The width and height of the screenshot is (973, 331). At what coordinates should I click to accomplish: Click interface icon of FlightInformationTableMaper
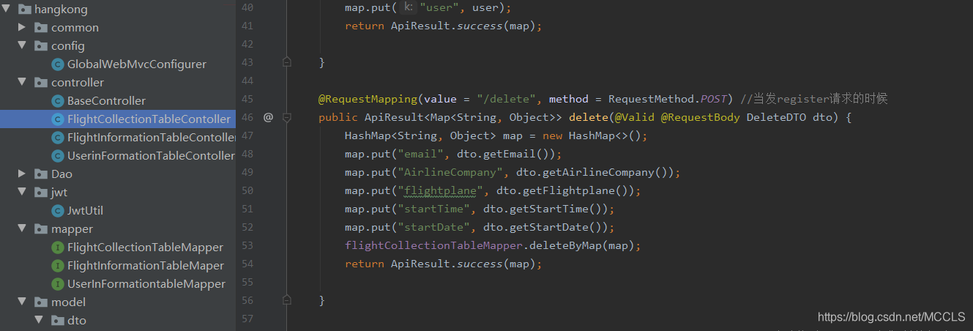click(57, 266)
